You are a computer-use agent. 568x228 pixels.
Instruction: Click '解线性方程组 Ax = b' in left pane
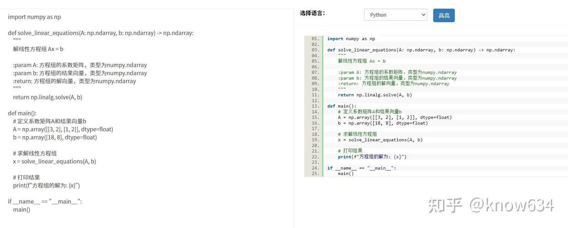38,49
